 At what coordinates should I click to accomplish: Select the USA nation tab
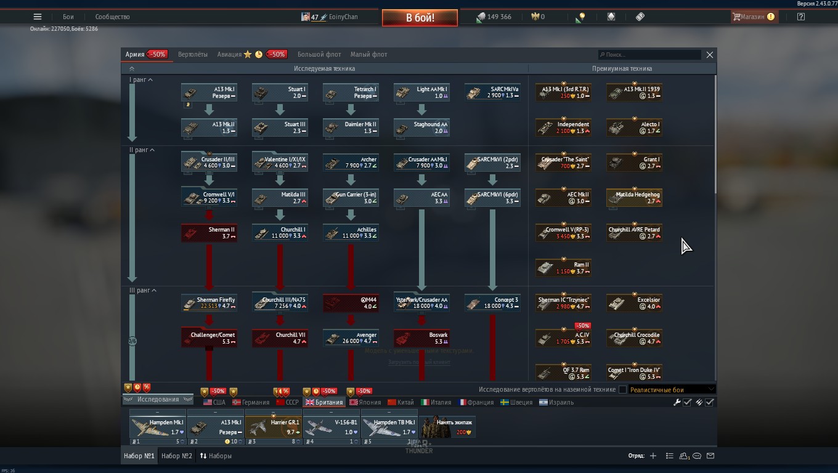point(214,402)
